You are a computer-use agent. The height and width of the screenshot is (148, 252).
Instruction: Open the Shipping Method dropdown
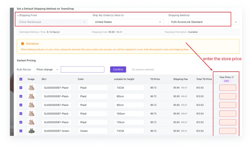pos(204,22)
